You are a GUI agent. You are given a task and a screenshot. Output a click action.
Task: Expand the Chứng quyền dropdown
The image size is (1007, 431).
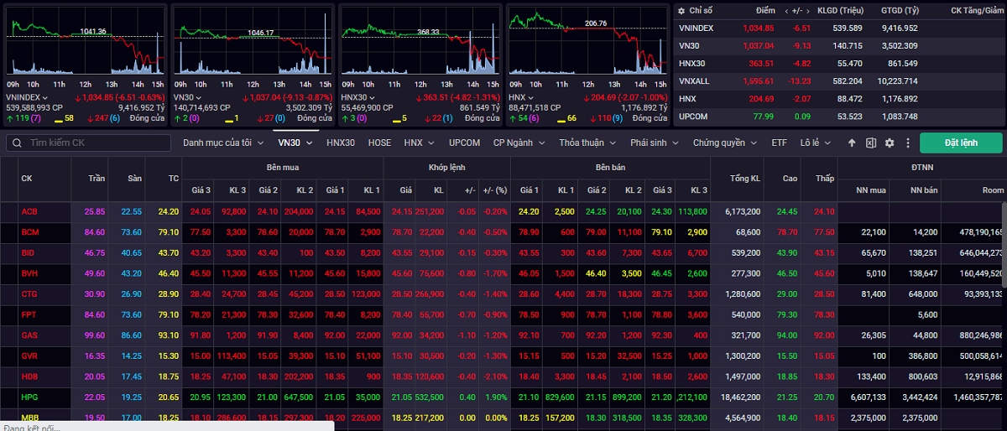pos(724,143)
